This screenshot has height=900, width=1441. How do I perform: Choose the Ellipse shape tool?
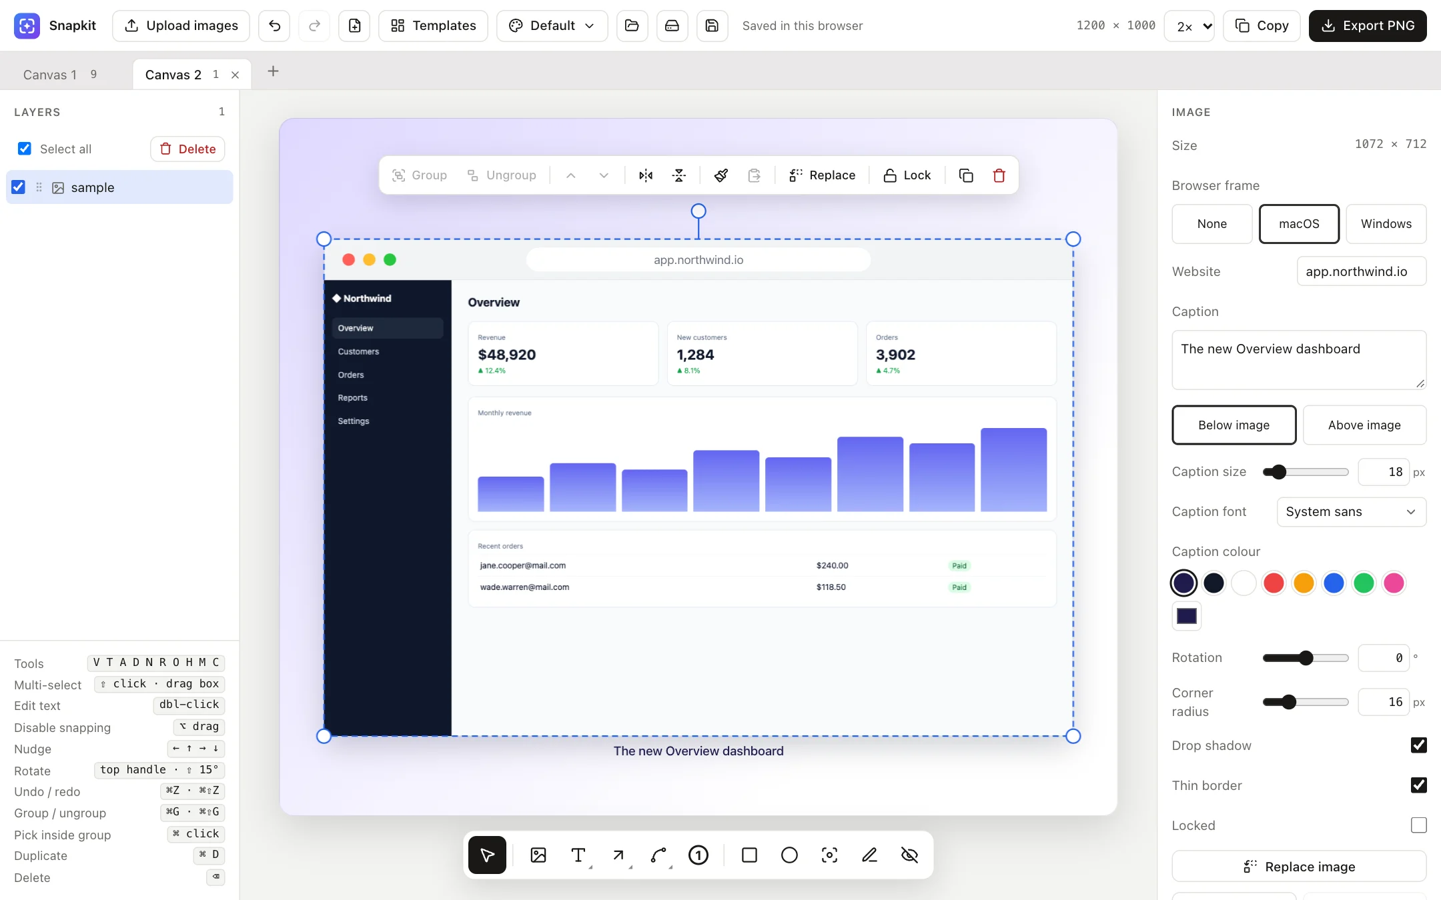click(x=789, y=855)
